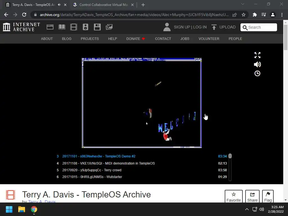Screen dimensions: 288x216
Task: Open File Explorer from taskbar
Action: pyautogui.click(x=21, y=209)
